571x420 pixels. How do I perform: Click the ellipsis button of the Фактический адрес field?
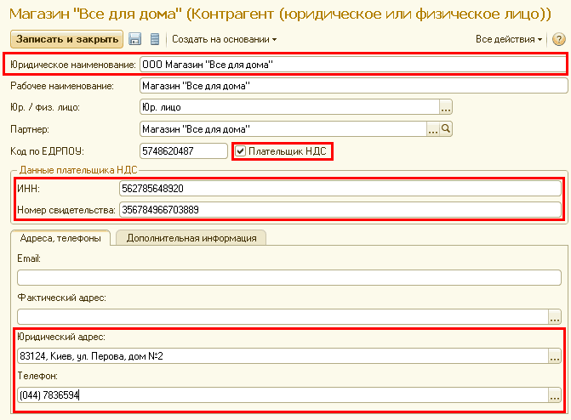coord(555,316)
